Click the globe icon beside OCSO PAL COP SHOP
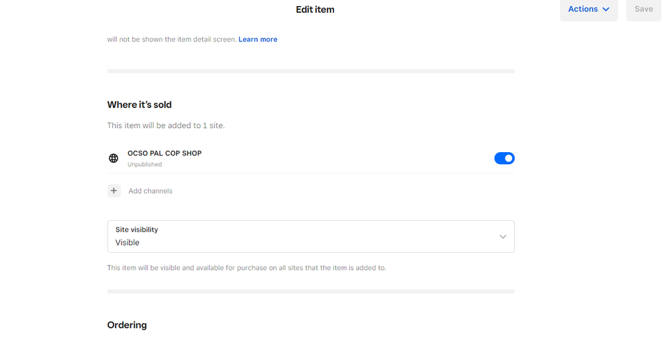Image resolution: width=667 pixels, height=347 pixels. (x=114, y=158)
